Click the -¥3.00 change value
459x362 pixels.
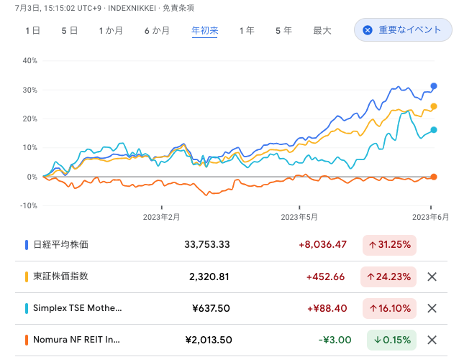pyautogui.click(x=335, y=340)
